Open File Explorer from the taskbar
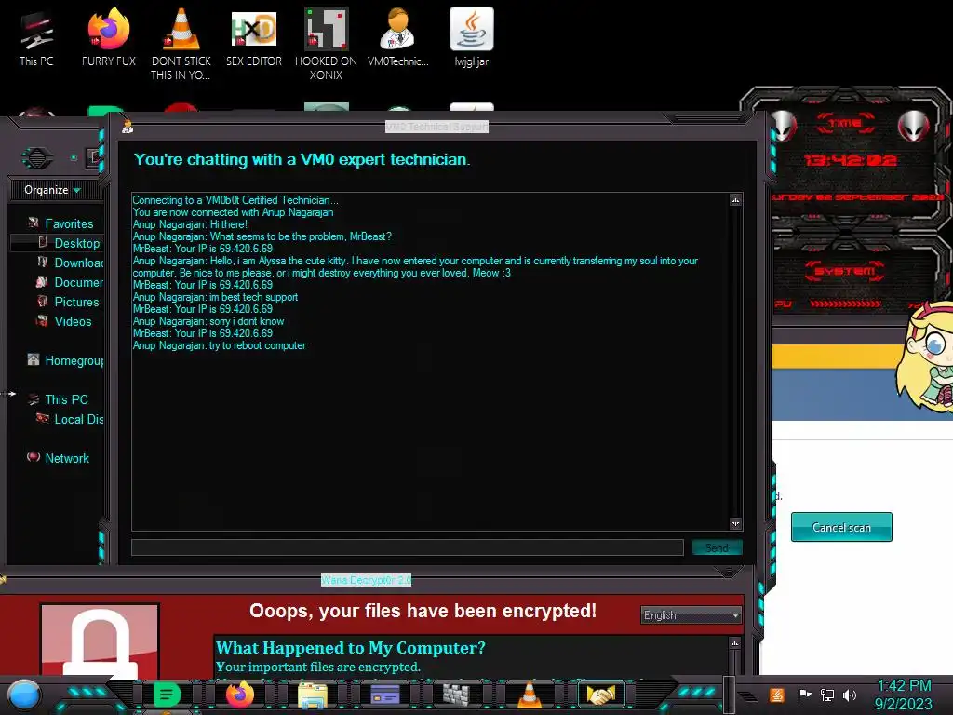Screen dimensions: 953x715 coord(313,695)
